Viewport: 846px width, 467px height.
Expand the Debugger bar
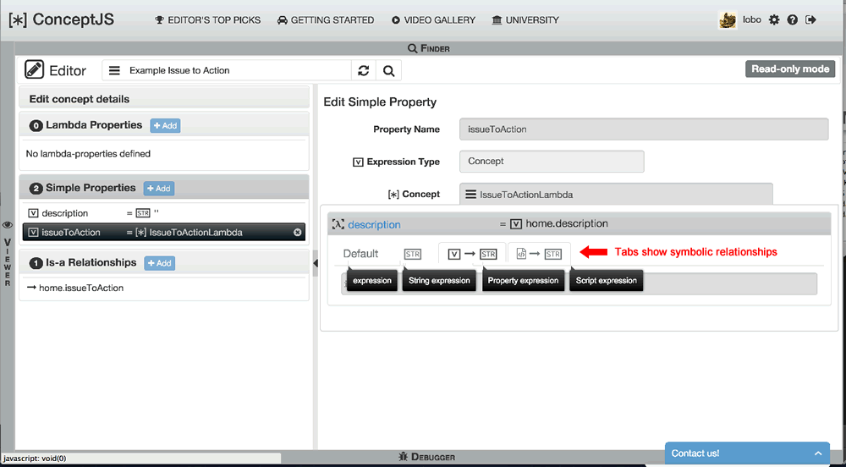[426, 457]
